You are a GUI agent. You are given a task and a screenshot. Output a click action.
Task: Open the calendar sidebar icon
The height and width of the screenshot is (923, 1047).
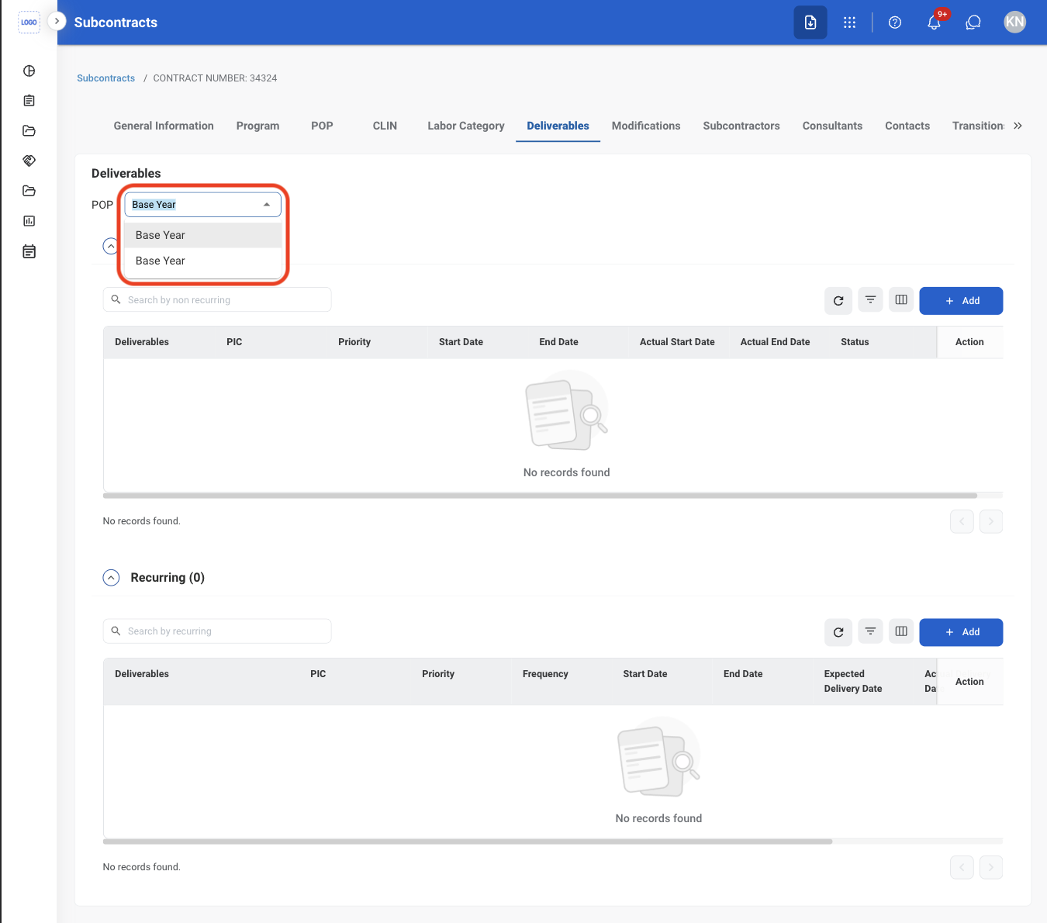coord(29,251)
